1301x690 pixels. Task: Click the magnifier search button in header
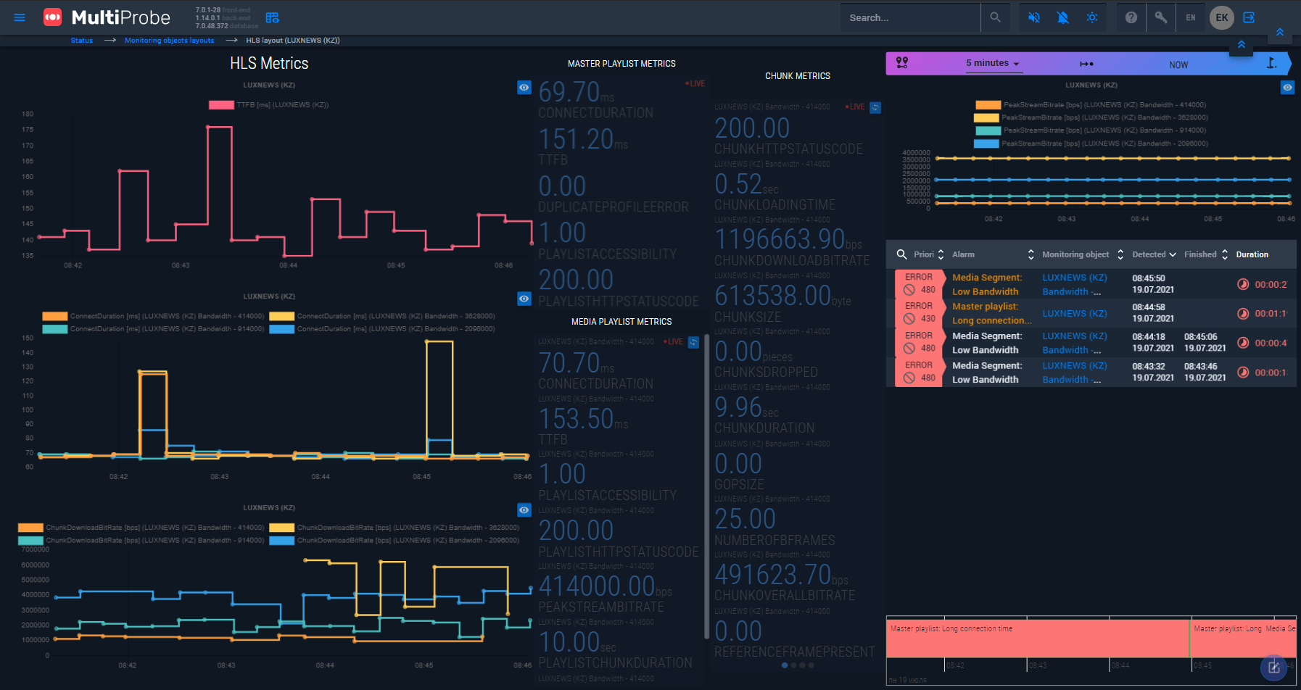click(x=995, y=17)
